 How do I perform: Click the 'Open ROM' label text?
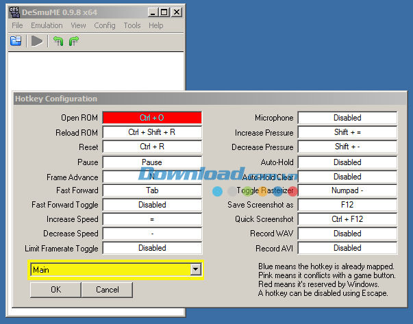pyautogui.click(x=79, y=118)
